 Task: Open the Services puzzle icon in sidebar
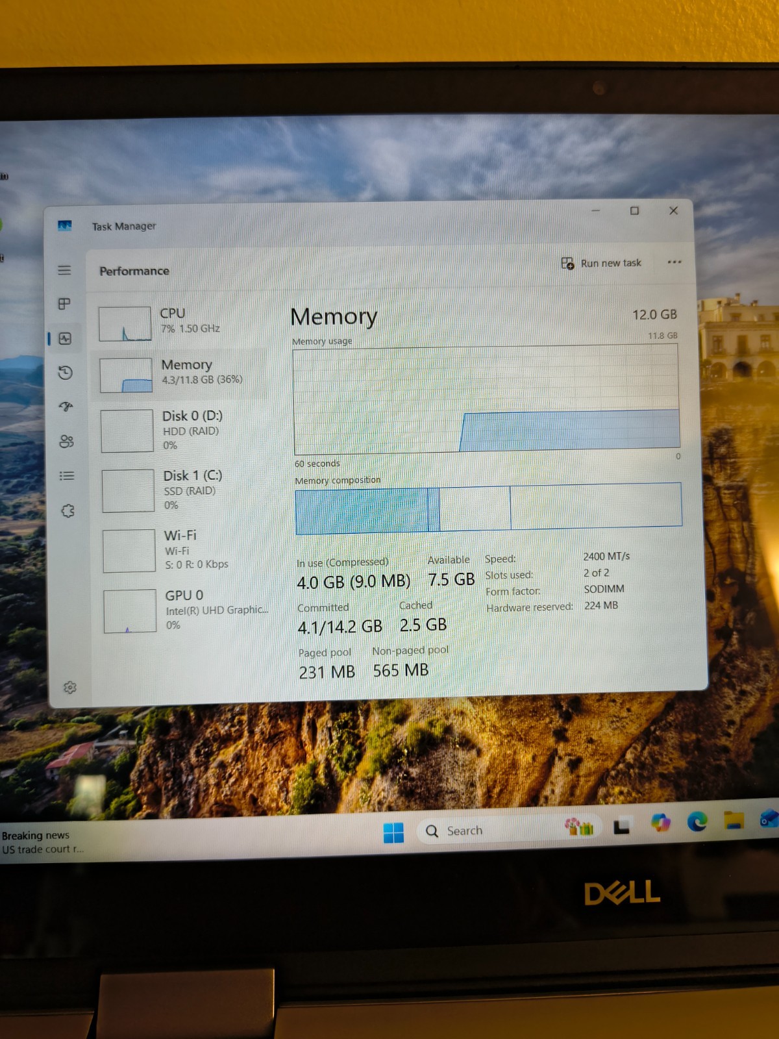click(x=68, y=511)
